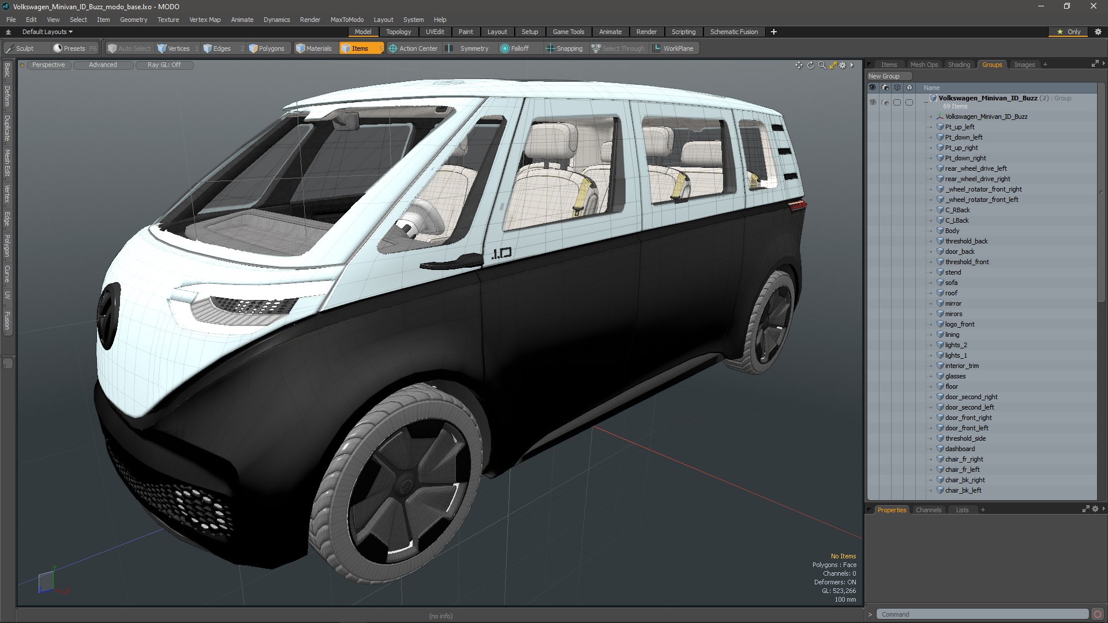Toggle render camera icon of Volkswagen group
1108x623 pixels.
coord(885,102)
